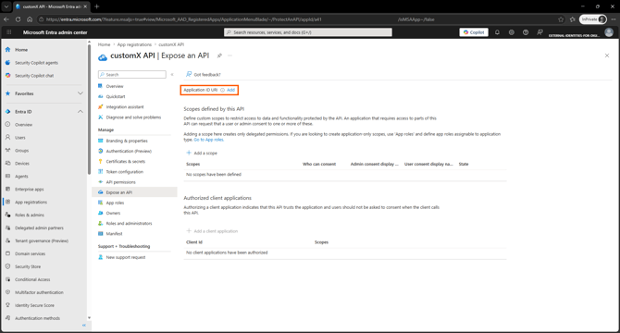Collapse the left navigation with double chevron
The height and width of the screenshot is (333, 620).
84,325
